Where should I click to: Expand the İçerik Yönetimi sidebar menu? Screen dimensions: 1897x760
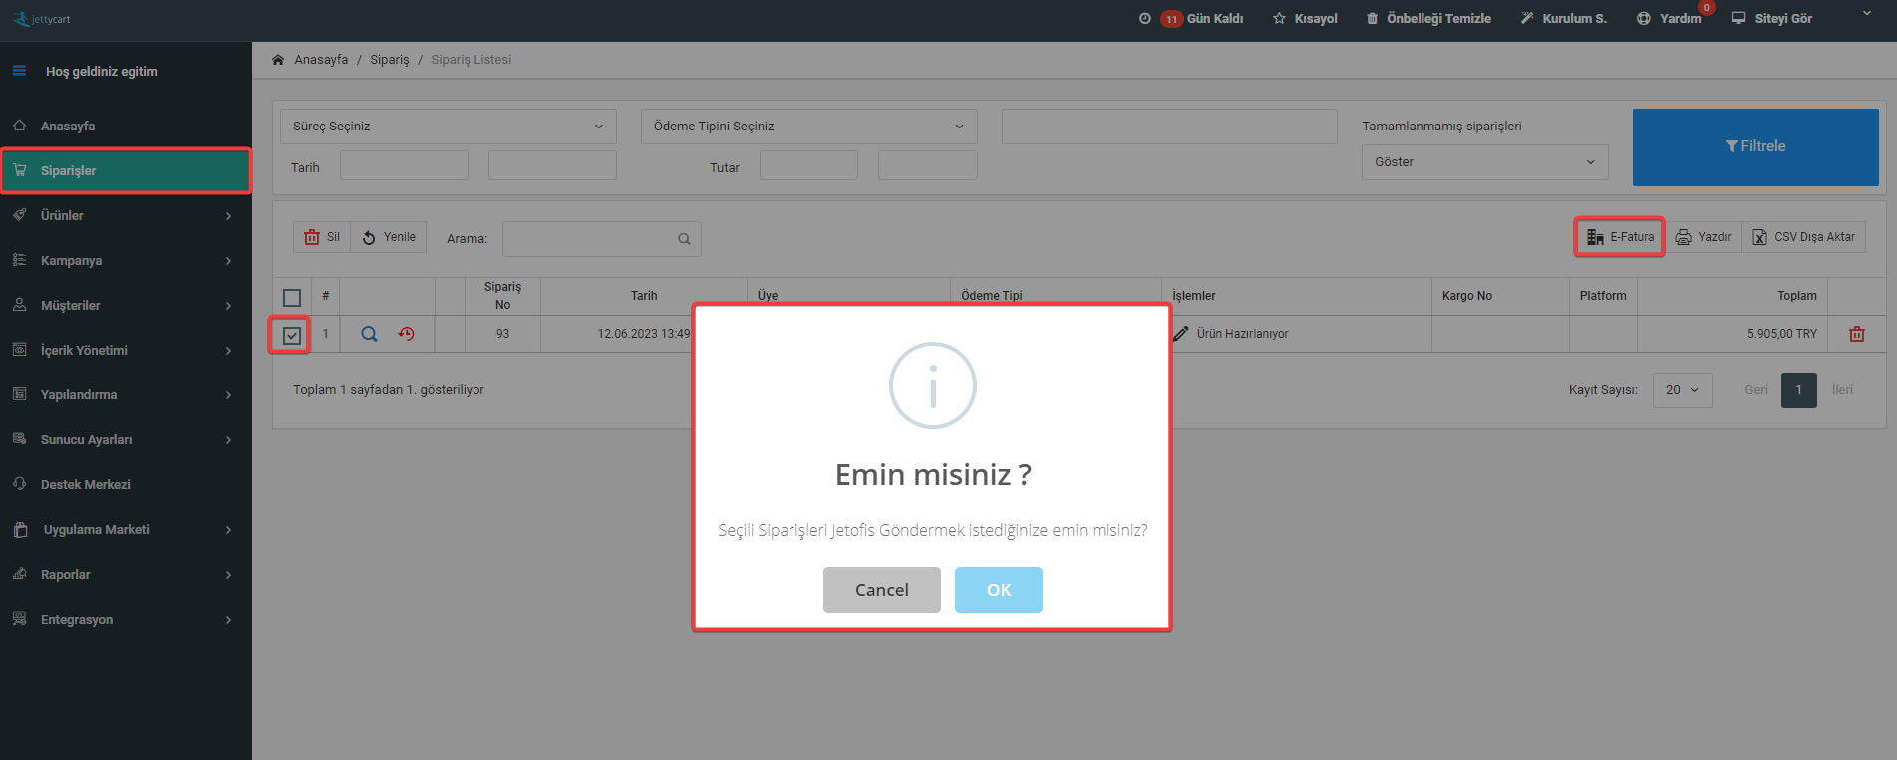click(x=126, y=351)
